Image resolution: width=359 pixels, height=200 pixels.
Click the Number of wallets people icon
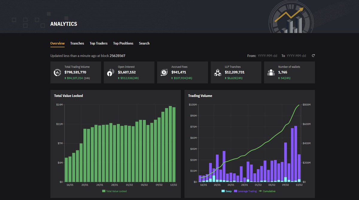point(271,72)
